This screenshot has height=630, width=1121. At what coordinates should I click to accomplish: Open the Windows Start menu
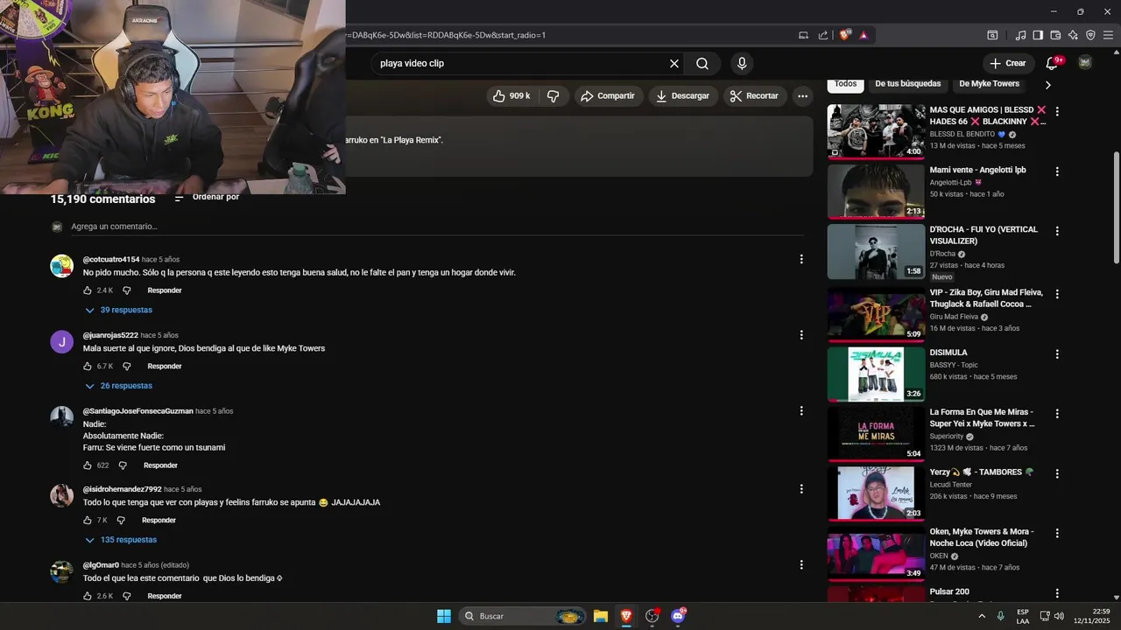pos(444,616)
